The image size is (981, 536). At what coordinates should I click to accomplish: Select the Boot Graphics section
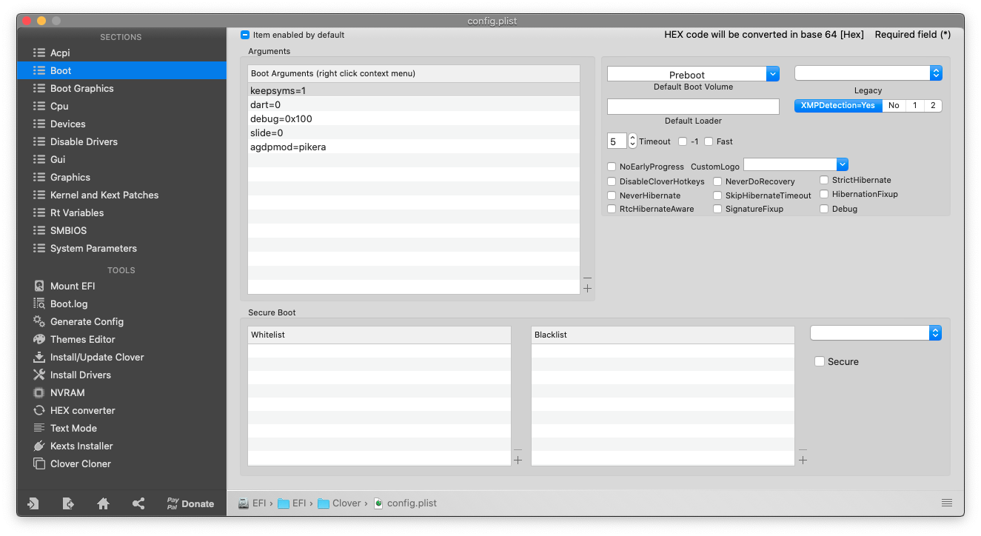coord(121,88)
